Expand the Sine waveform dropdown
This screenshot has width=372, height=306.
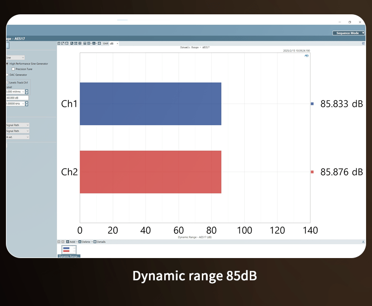(x=23, y=57)
